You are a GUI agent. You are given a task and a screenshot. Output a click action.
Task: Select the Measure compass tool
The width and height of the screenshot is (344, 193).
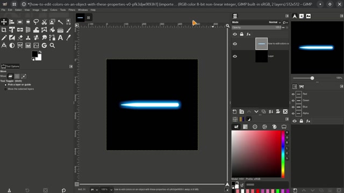4,46
